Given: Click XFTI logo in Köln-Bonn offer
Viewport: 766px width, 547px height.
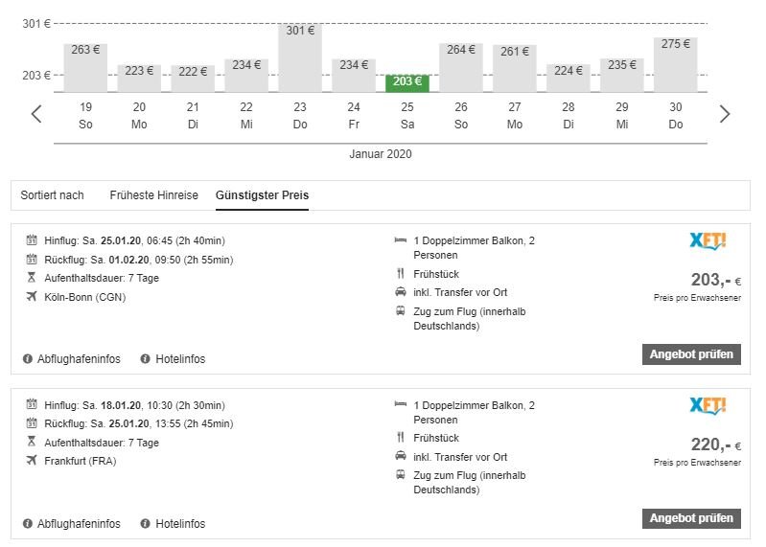Looking at the screenshot, I should pos(708,241).
